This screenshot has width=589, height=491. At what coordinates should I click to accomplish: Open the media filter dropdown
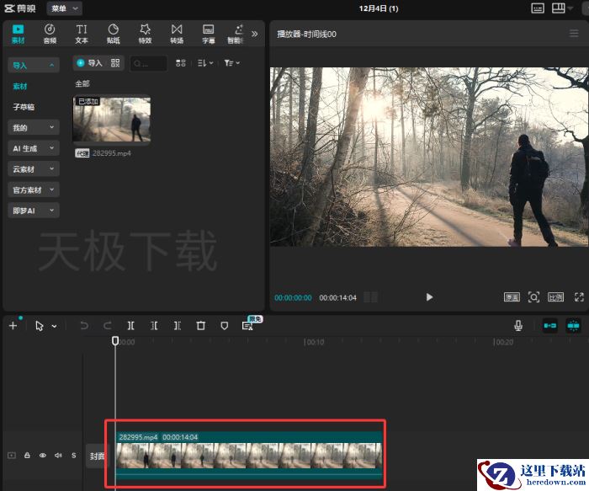(x=231, y=63)
